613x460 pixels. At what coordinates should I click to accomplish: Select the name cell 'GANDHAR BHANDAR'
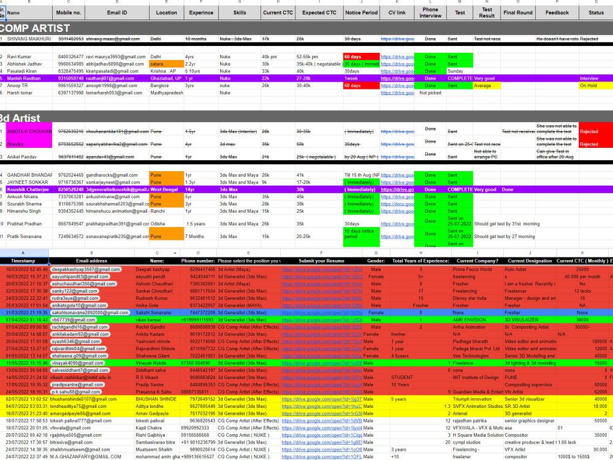[29, 175]
